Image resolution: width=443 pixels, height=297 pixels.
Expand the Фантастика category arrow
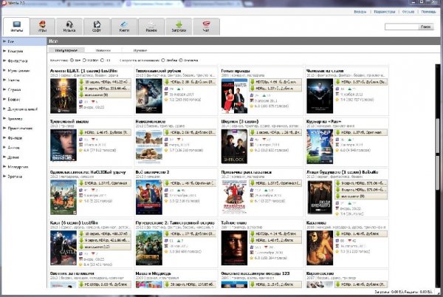pyautogui.click(x=4, y=61)
